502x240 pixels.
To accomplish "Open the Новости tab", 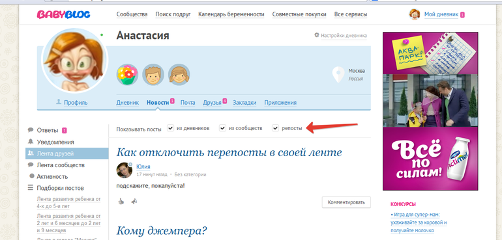I will pyautogui.click(x=158, y=103).
